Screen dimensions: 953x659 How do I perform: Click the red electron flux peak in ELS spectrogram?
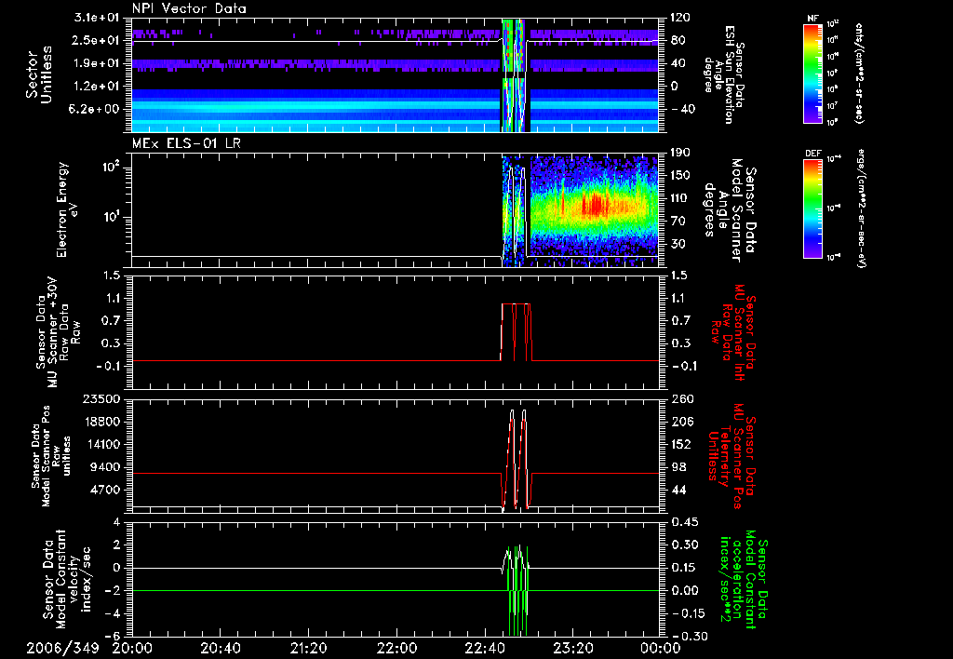595,205
